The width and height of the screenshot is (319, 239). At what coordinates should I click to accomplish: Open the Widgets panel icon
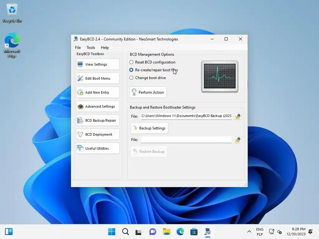(9, 232)
